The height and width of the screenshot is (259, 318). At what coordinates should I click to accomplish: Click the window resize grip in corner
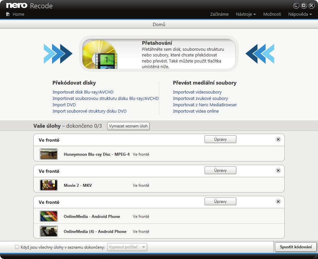point(315,257)
